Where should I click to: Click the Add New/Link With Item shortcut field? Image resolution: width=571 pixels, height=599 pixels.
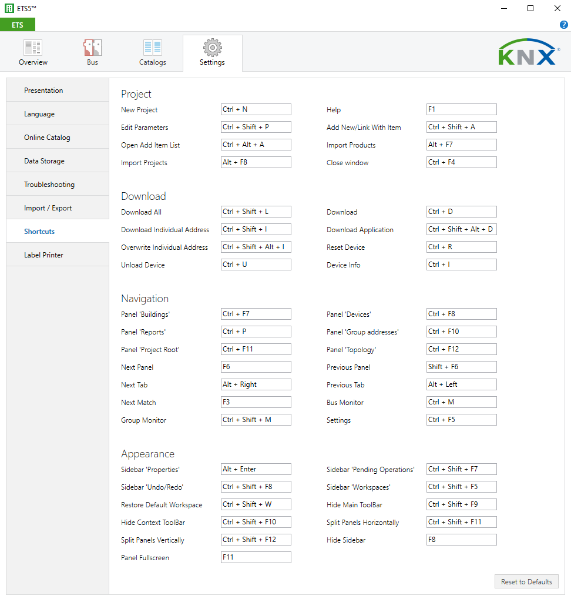point(462,127)
